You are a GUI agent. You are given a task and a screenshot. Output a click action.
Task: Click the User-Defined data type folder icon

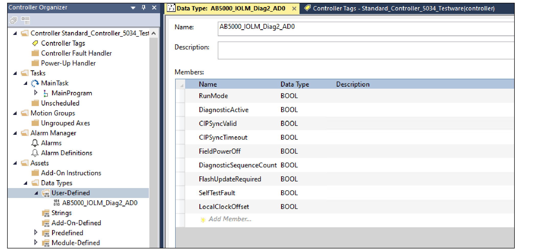[x=46, y=193]
